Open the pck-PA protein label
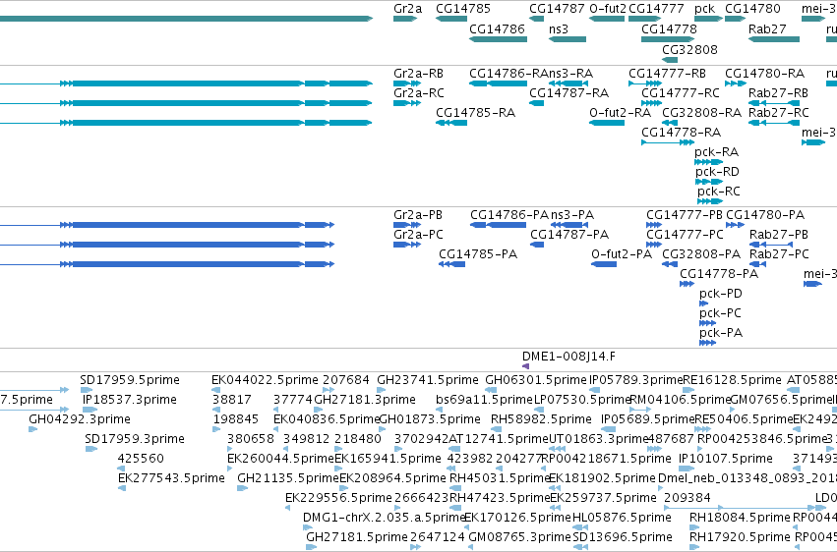 [x=721, y=334]
